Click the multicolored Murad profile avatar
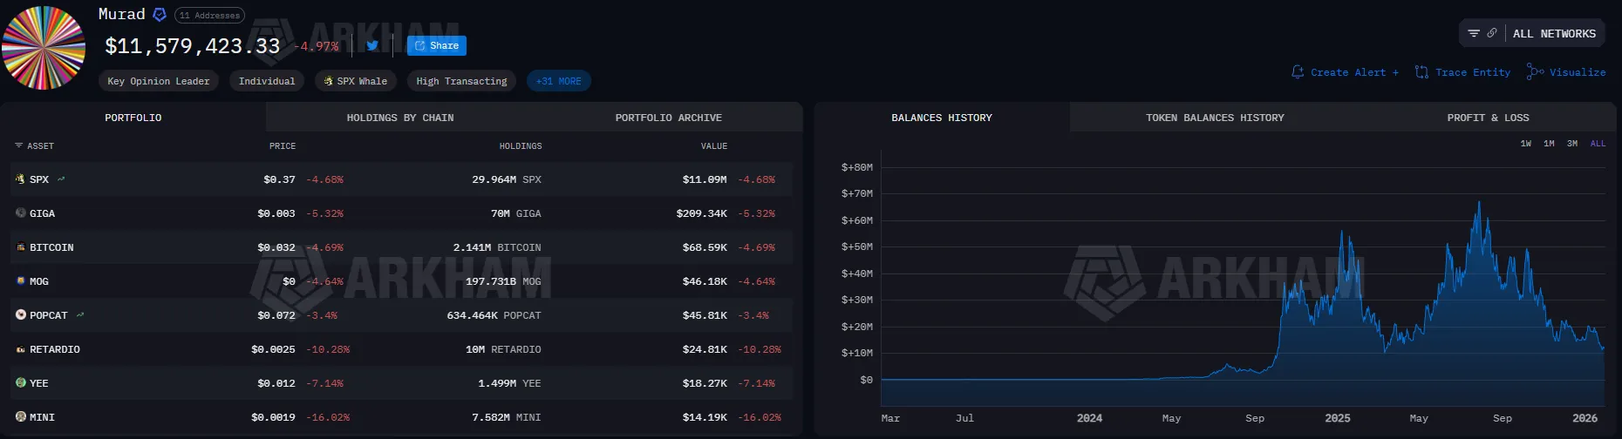 pos(44,48)
